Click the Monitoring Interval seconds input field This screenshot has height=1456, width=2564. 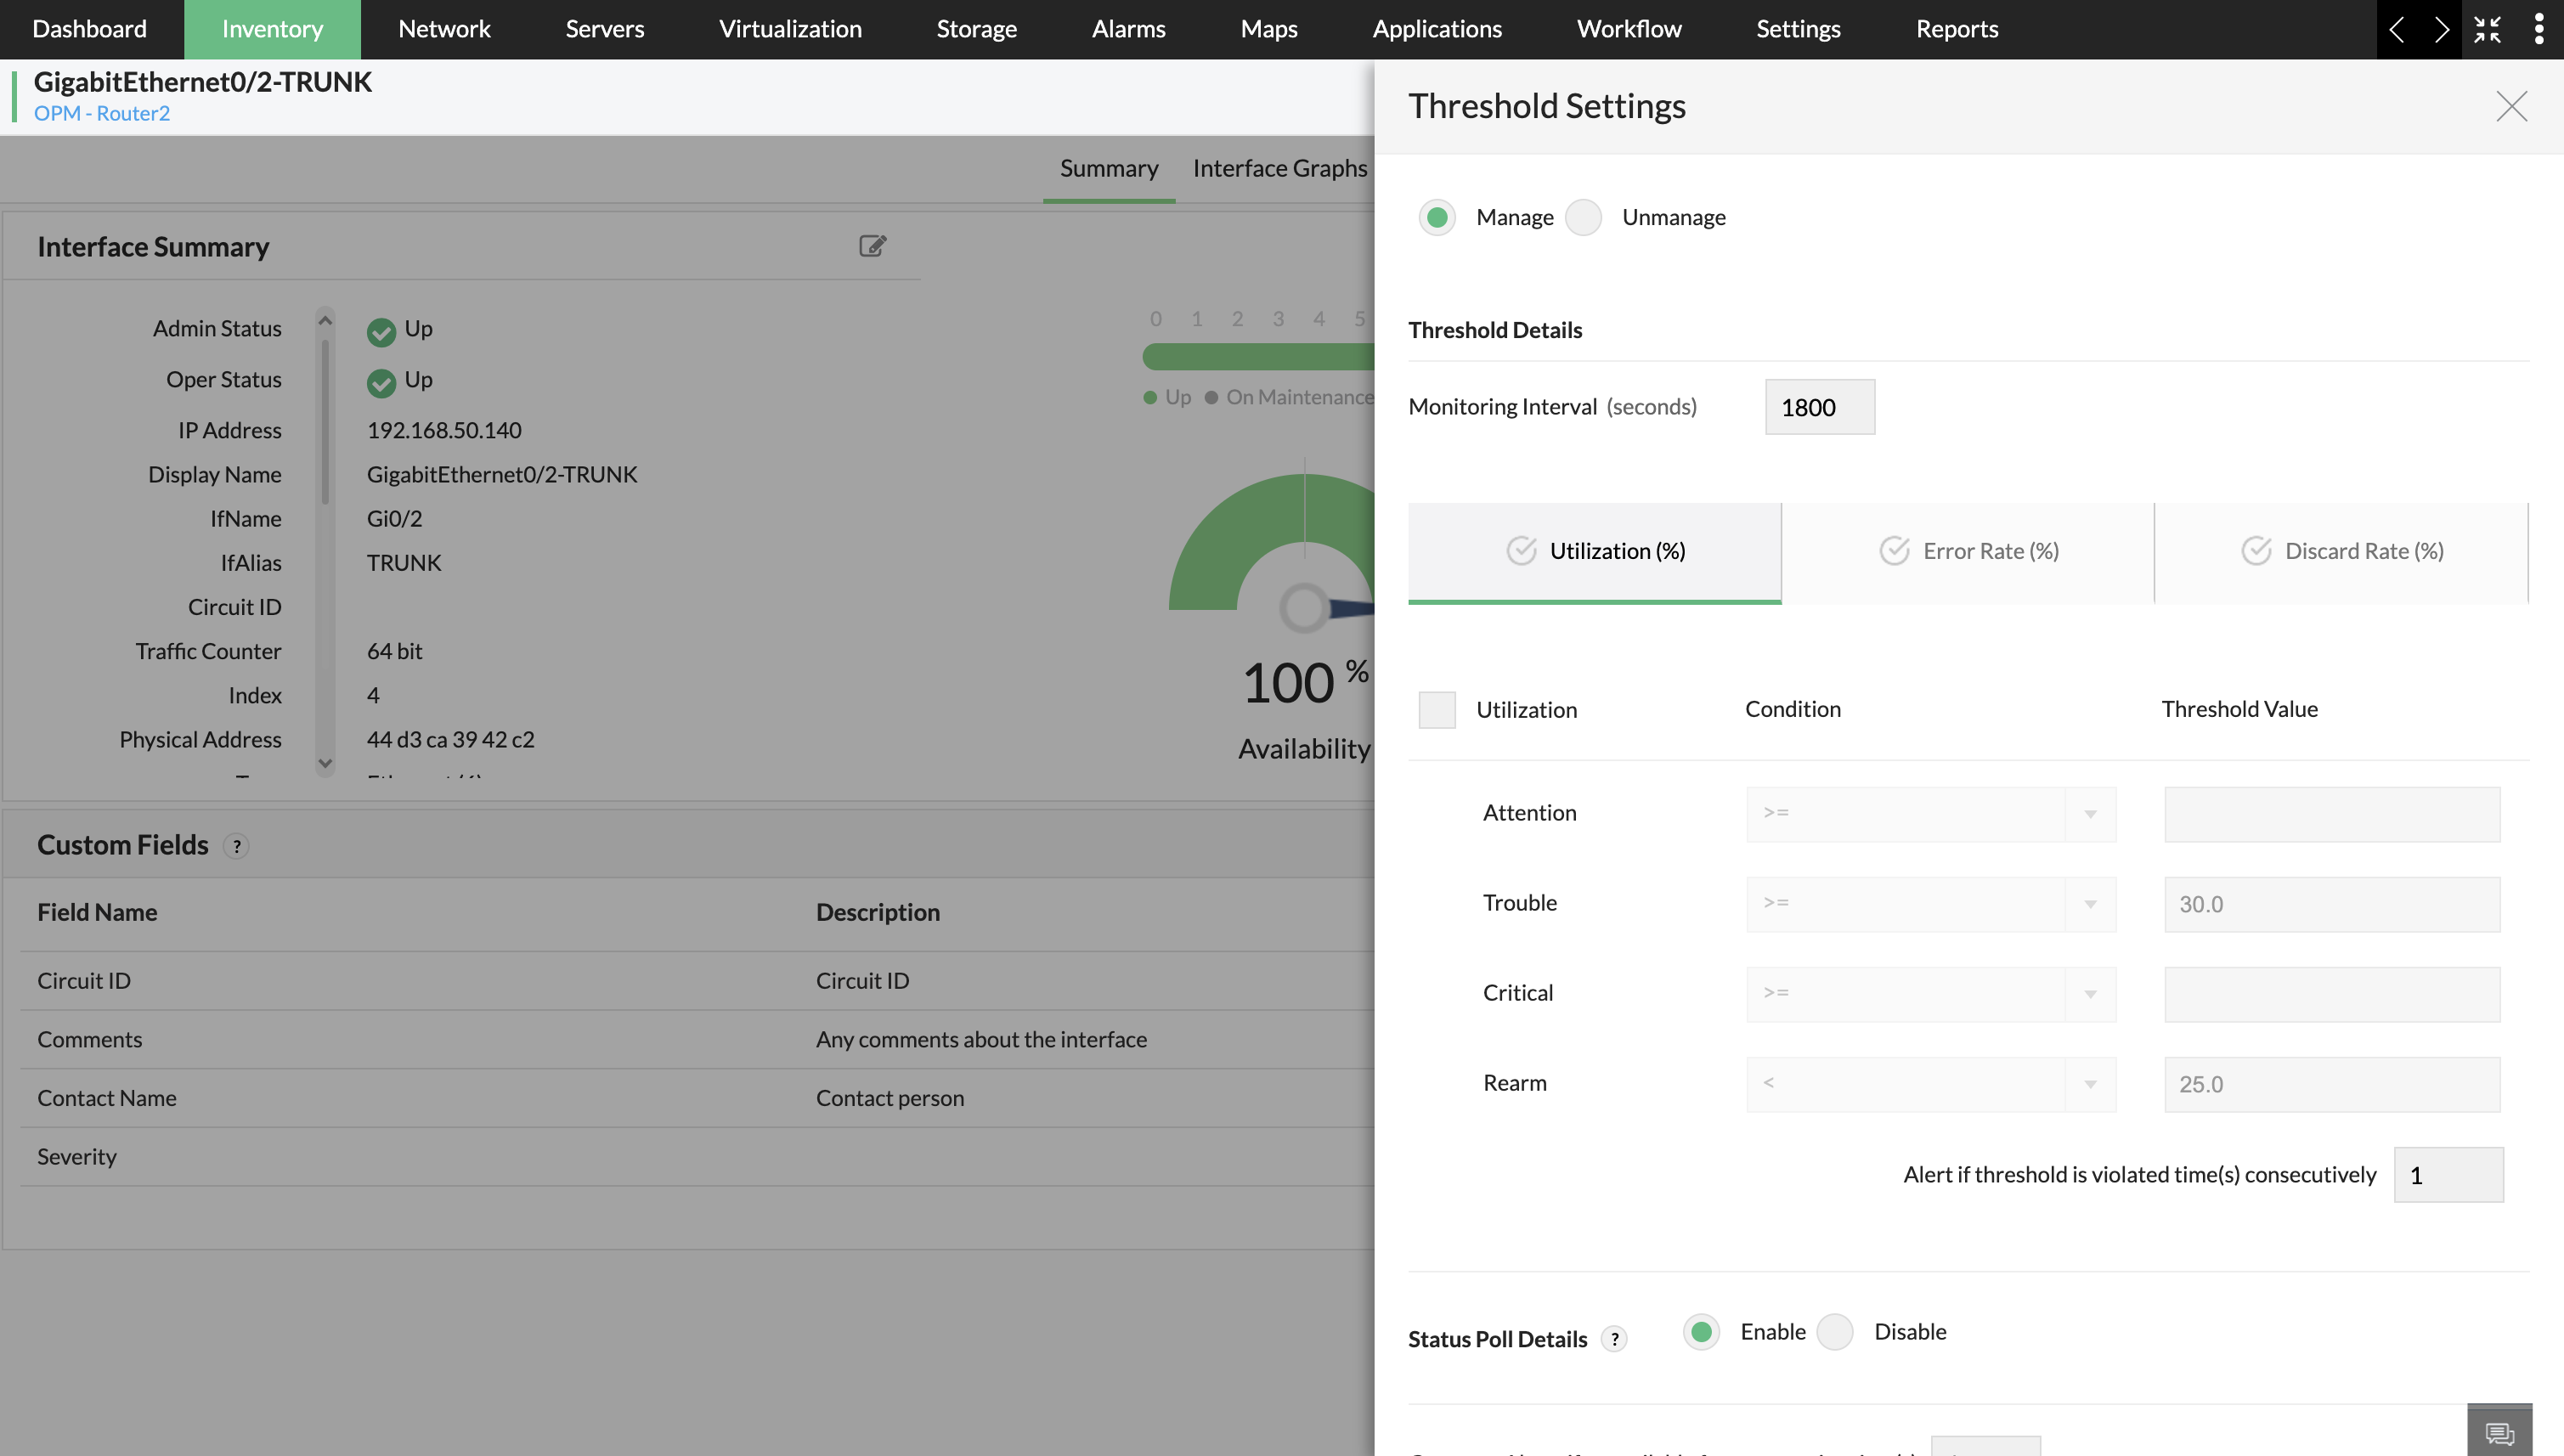(x=1819, y=407)
